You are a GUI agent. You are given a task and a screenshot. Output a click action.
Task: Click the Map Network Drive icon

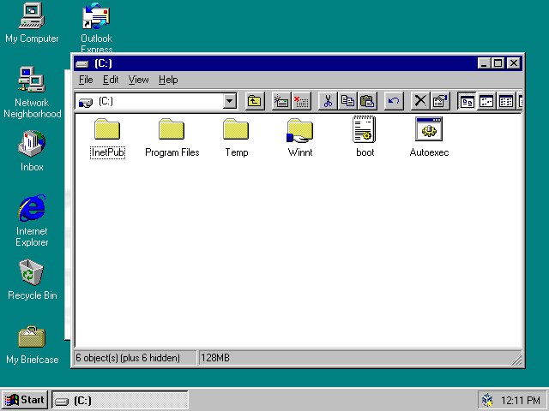pos(281,101)
